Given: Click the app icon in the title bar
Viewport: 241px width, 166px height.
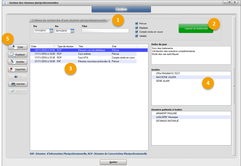Looking at the screenshot, I should pyautogui.click(x=5, y=3).
